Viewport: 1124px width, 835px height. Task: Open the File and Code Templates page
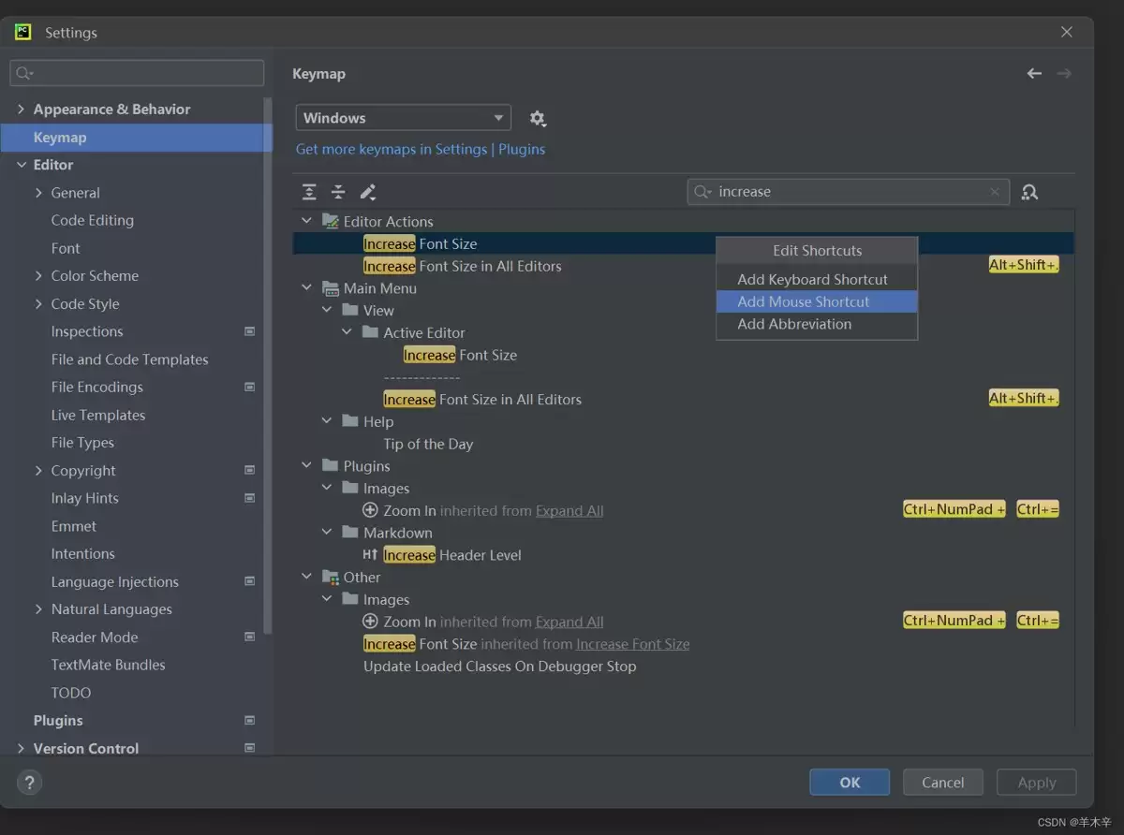coord(129,359)
